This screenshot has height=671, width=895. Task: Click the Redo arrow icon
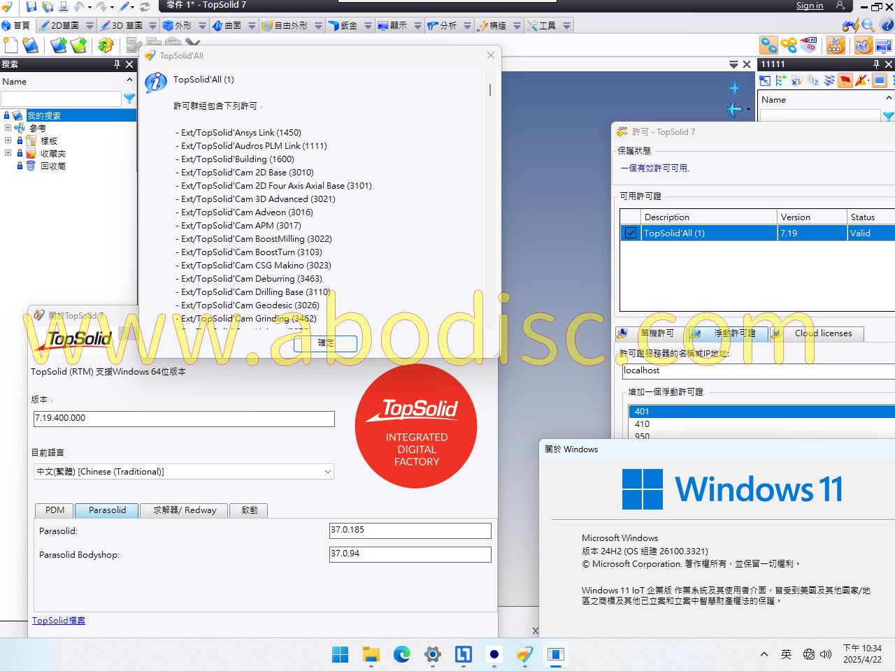tap(102, 6)
